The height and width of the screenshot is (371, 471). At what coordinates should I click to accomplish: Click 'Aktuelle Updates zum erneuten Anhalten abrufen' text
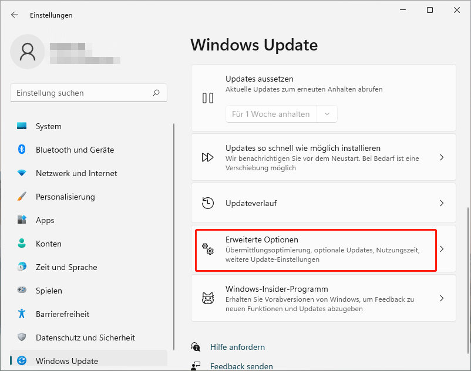[x=304, y=89]
